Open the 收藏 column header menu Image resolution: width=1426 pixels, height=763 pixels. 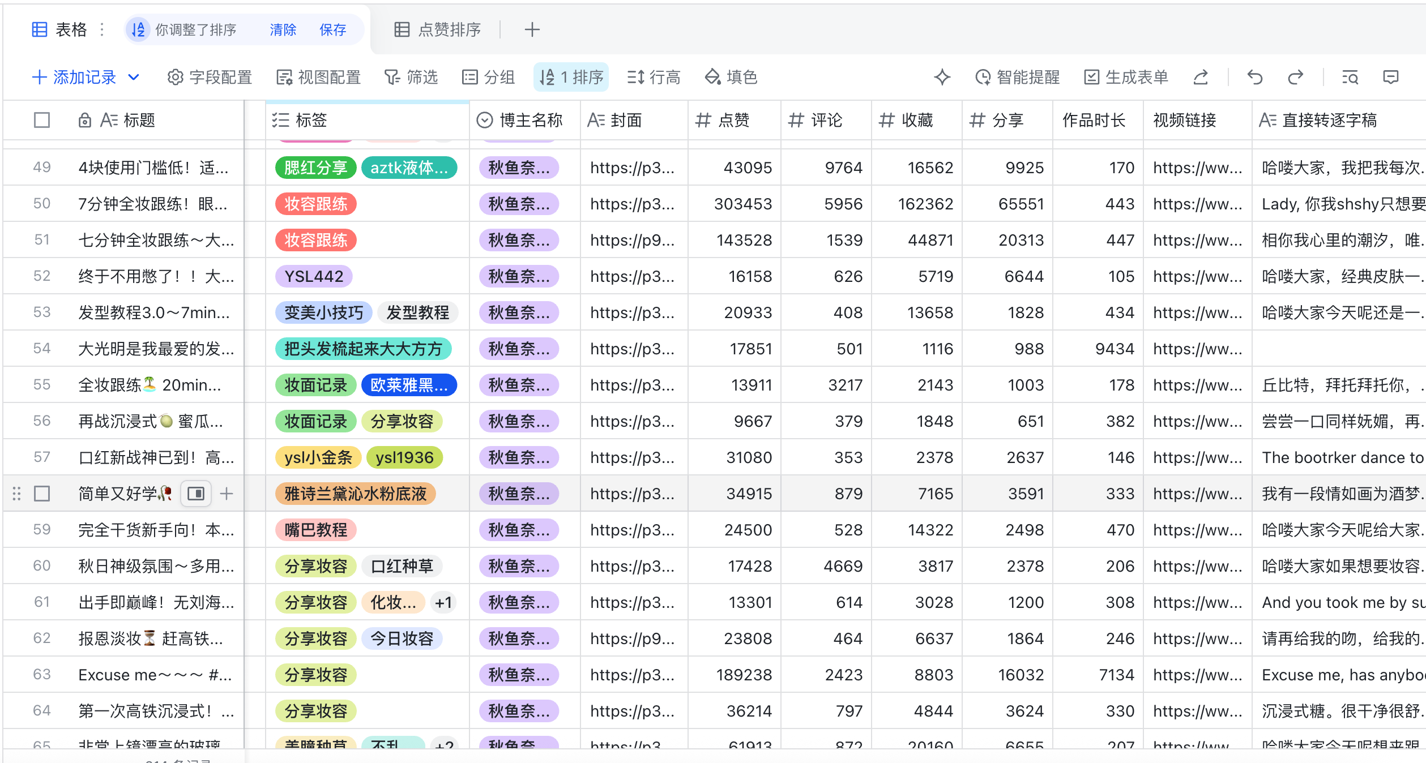[x=917, y=120]
